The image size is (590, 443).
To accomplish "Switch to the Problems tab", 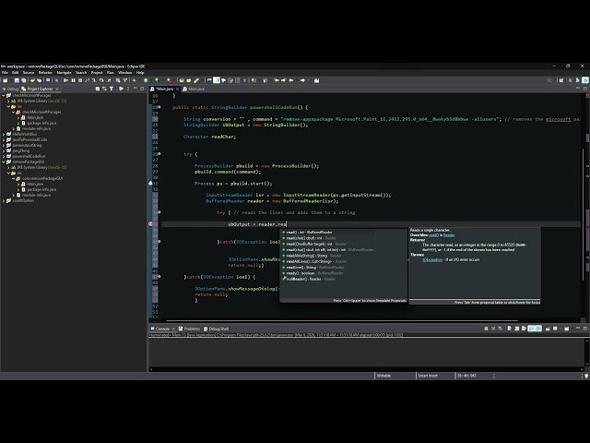I will [x=190, y=329].
